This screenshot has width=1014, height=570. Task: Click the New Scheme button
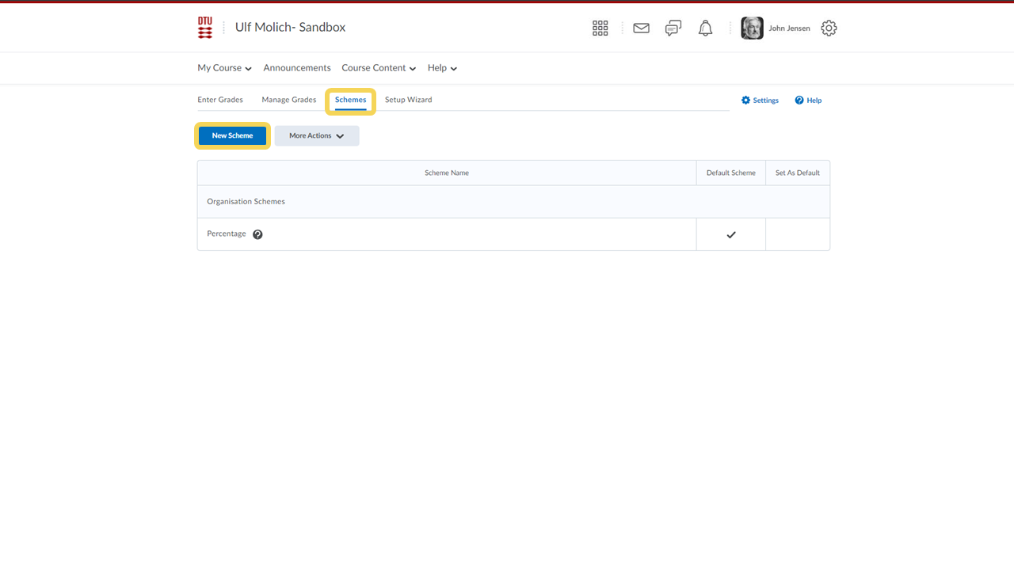click(232, 136)
